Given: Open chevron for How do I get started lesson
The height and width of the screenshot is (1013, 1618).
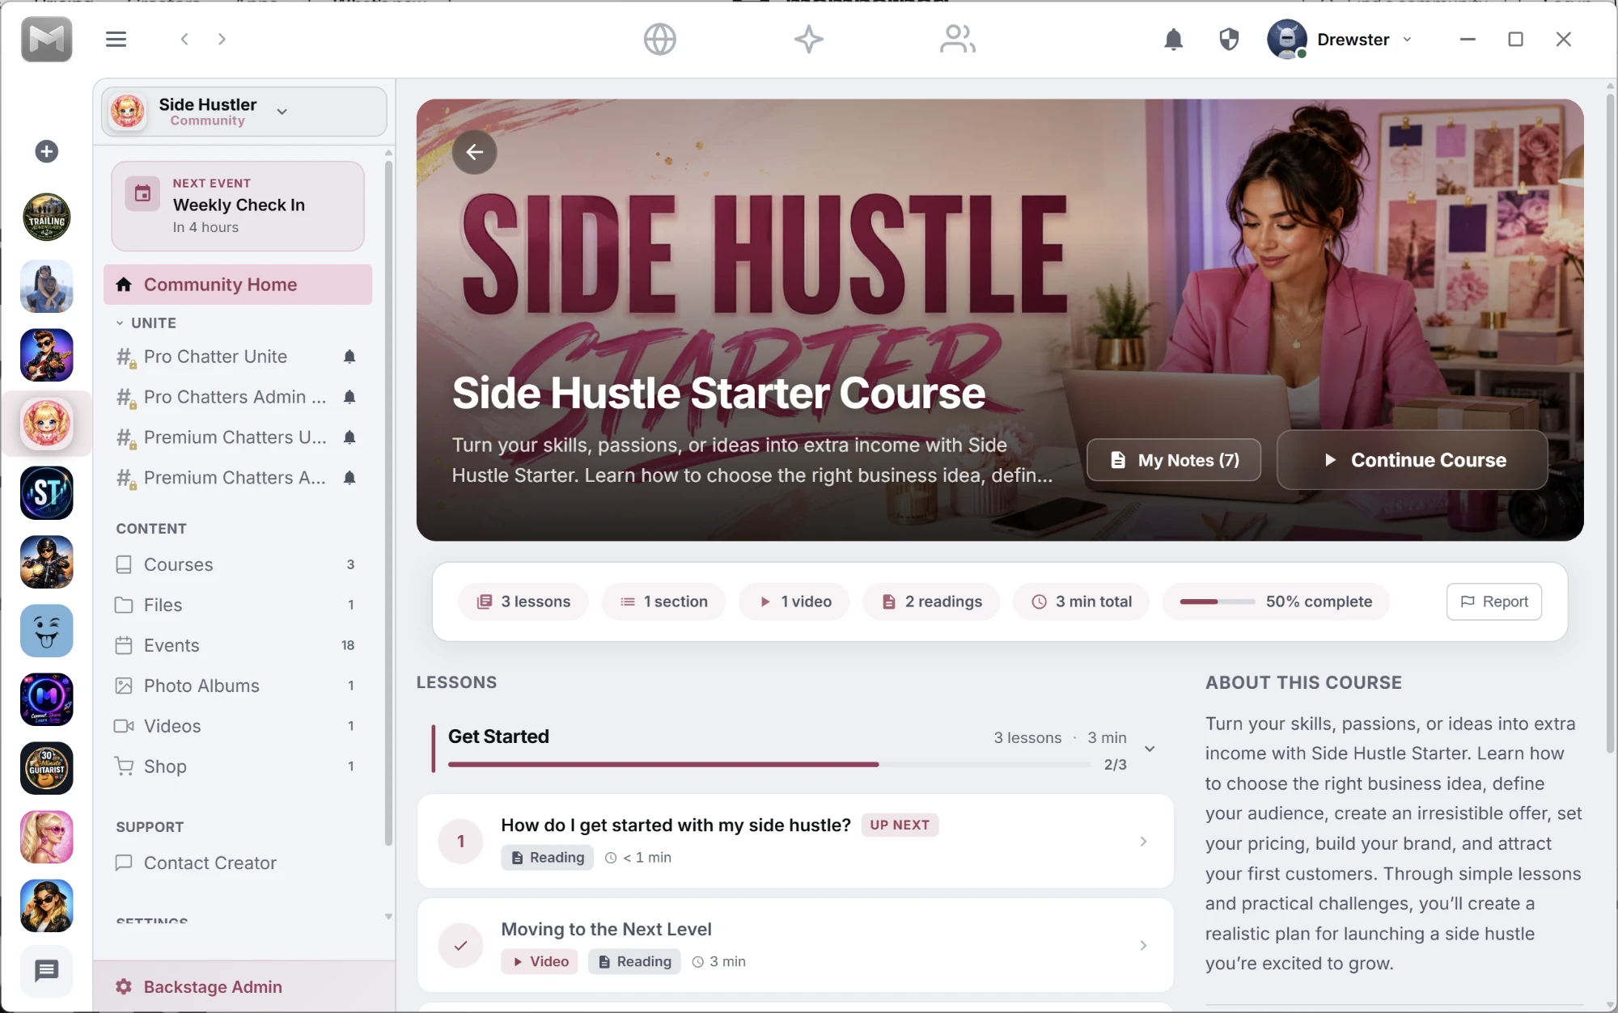Looking at the screenshot, I should (x=1143, y=842).
